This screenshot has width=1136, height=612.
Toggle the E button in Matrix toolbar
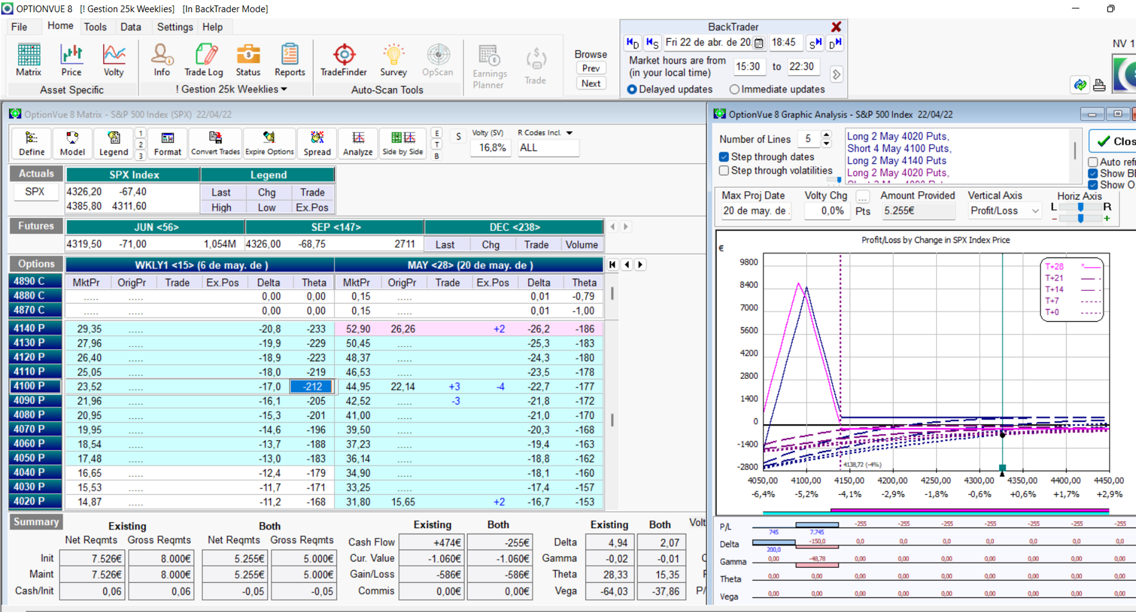437,133
